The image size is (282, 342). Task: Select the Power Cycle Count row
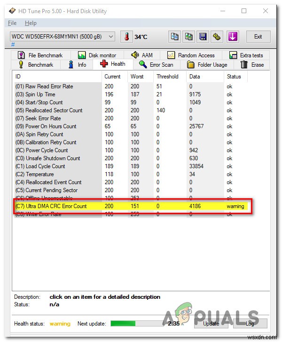click(x=131, y=150)
